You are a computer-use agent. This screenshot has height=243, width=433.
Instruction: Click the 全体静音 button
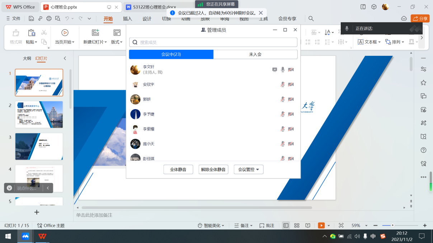(x=178, y=170)
